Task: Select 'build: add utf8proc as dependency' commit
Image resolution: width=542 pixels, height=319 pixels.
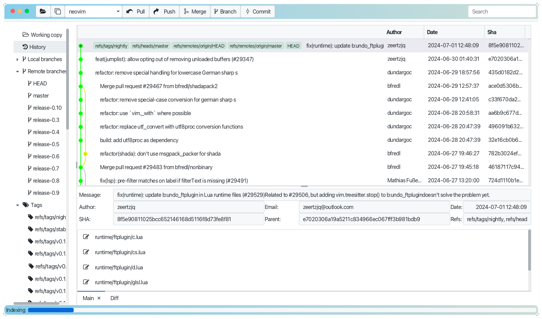Action: 302,140
